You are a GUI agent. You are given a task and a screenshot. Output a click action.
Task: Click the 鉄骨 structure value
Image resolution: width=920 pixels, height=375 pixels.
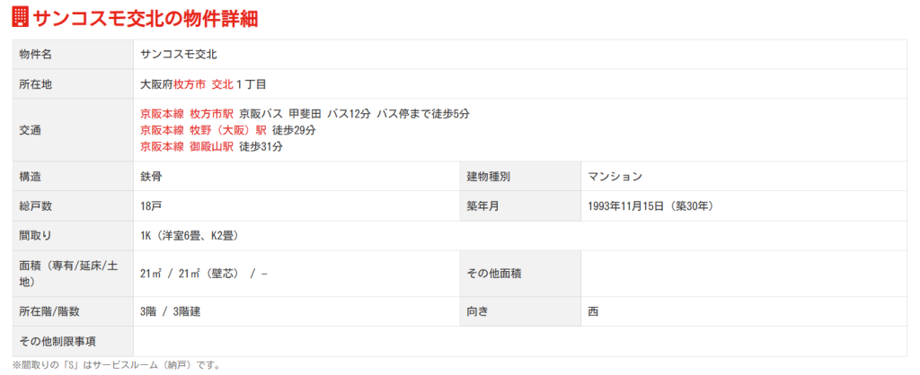coord(151,176)
